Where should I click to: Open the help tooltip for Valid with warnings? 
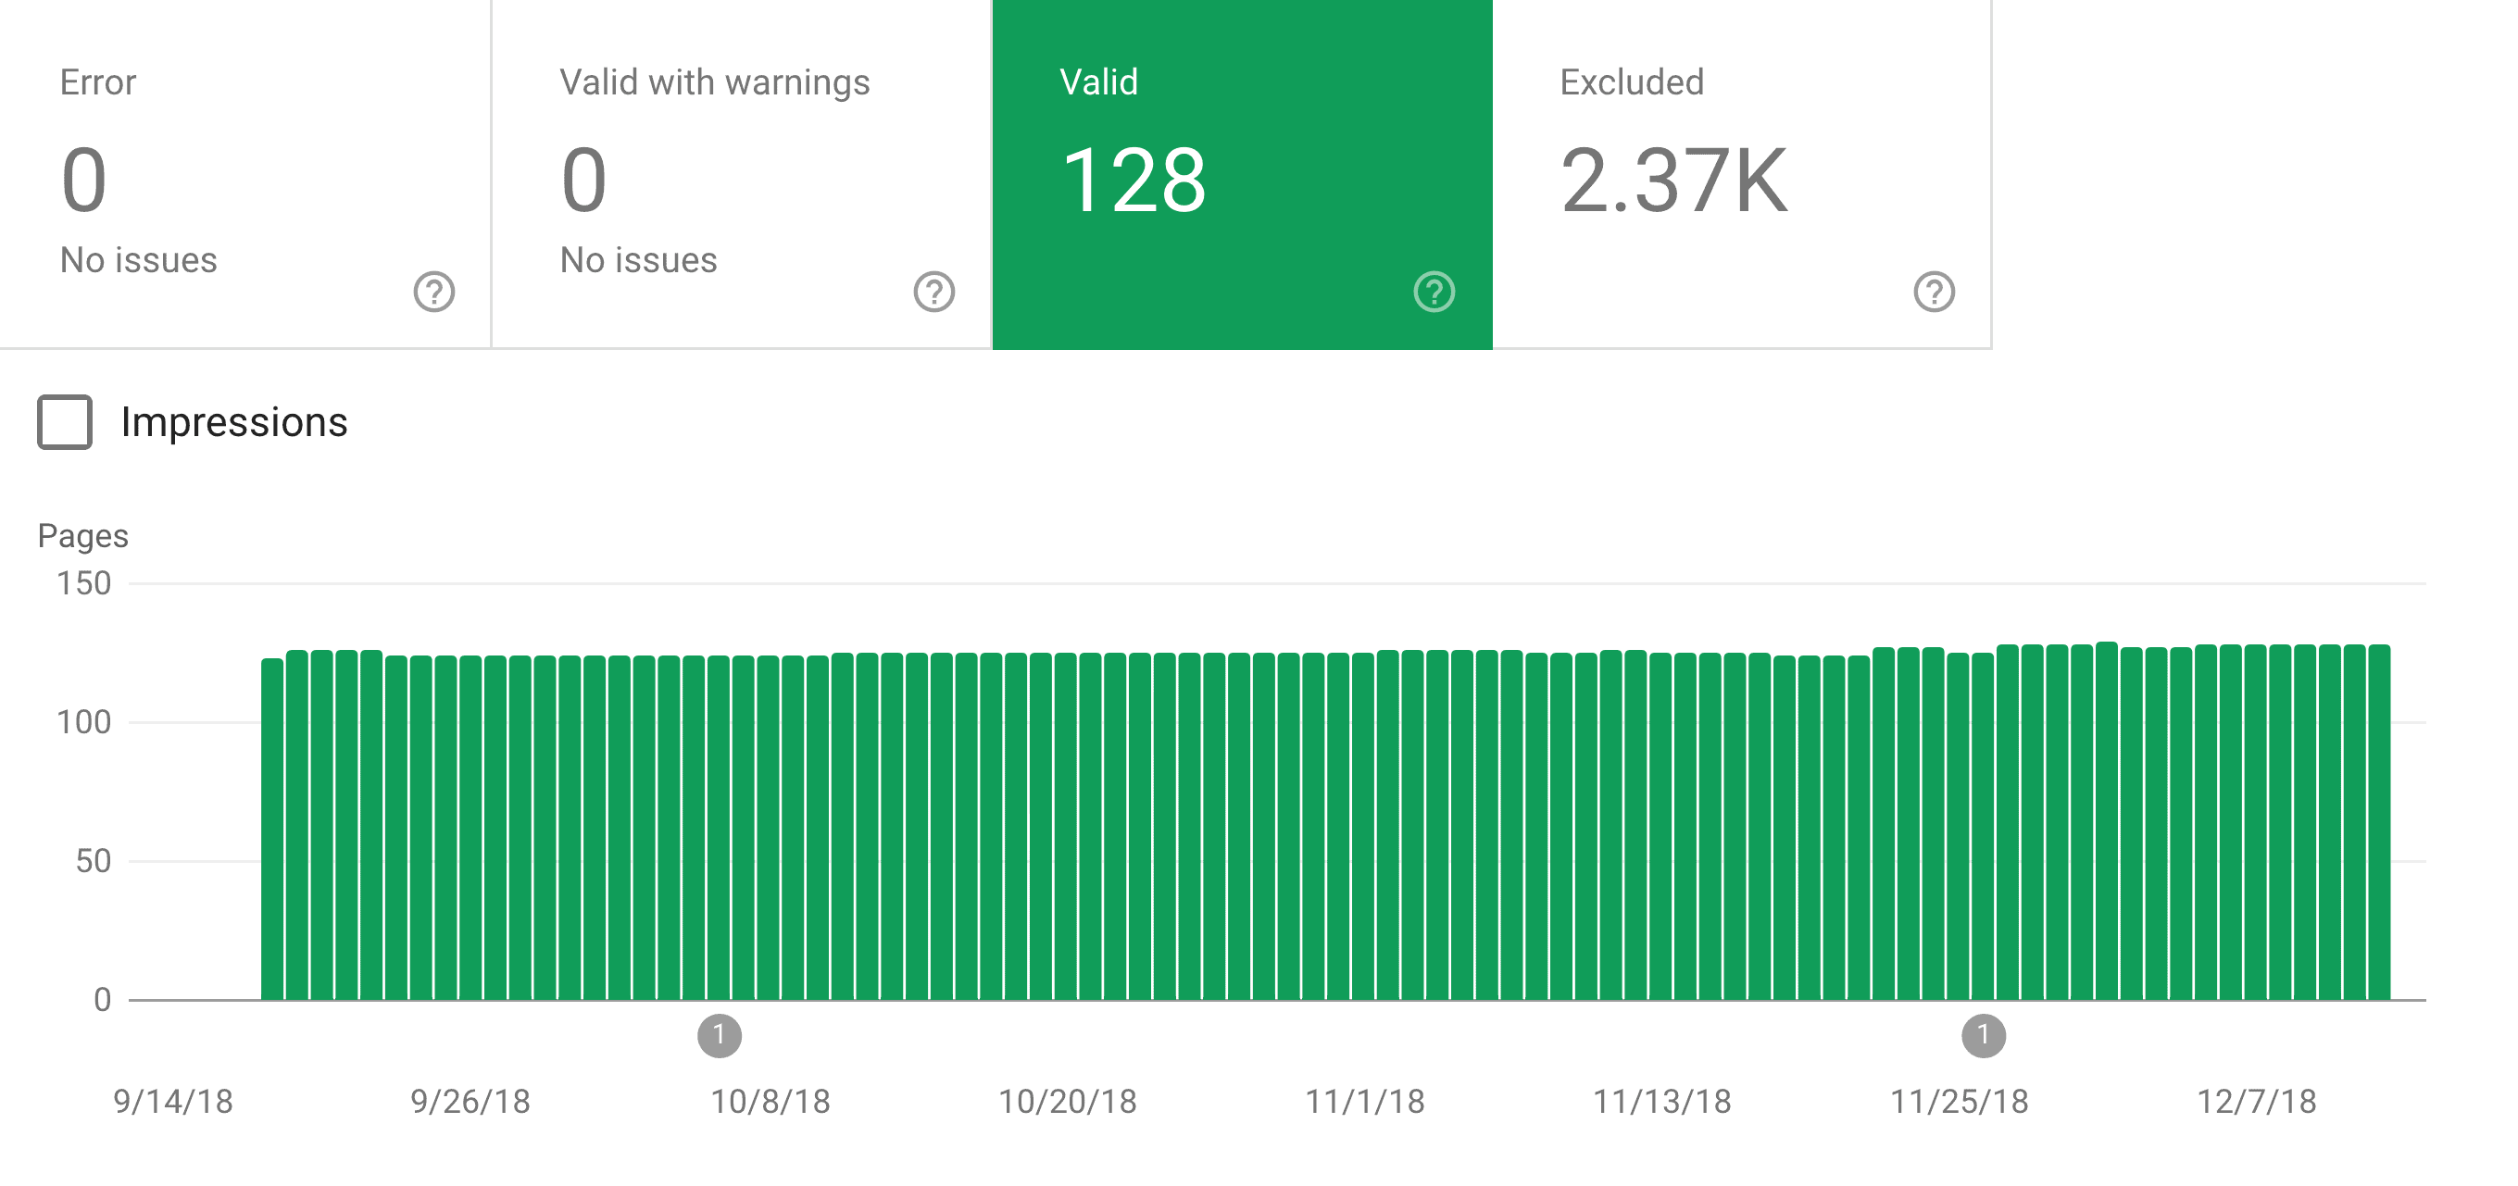(x=933, y=291)
